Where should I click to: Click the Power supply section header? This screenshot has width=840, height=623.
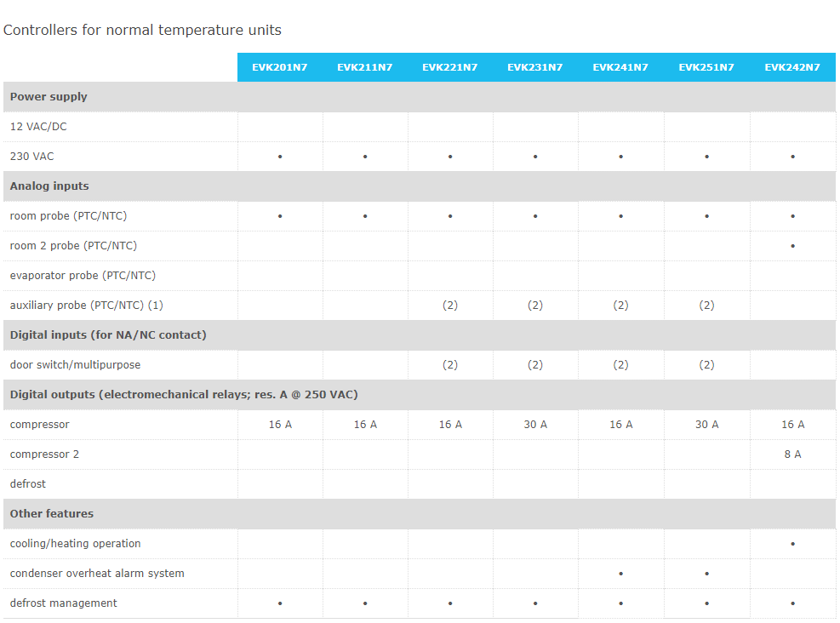(420, 97)
